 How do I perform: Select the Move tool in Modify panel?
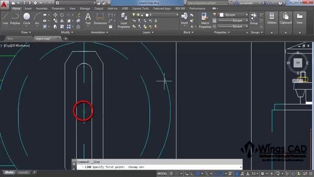55,15
